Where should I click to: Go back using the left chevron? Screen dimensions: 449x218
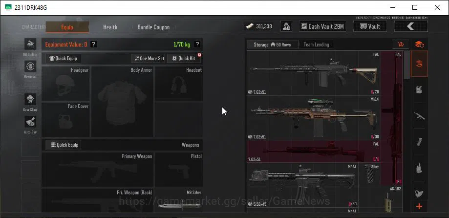click(x=411, y=26)
